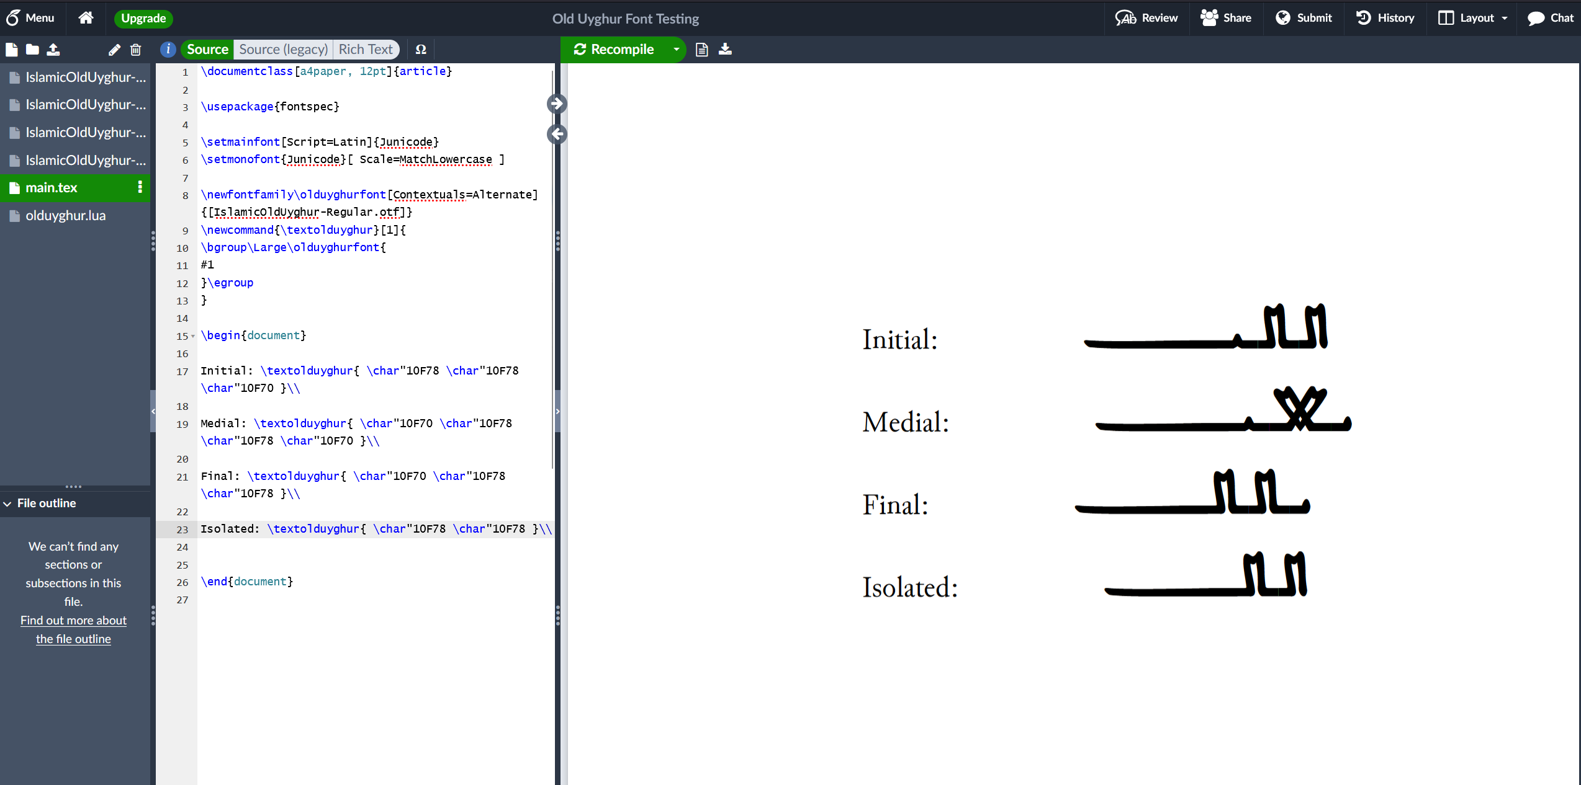Click the Upgrade button

point(144,18)
